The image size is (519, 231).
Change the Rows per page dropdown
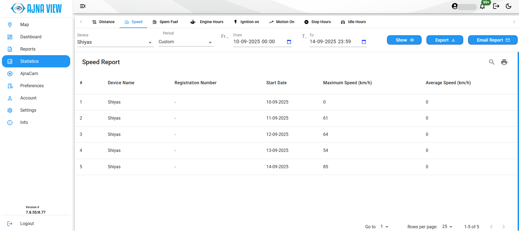pos(447,227)
